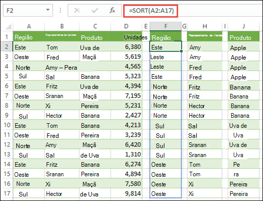Click cell H12 containing Sranan

click(205, 144)
